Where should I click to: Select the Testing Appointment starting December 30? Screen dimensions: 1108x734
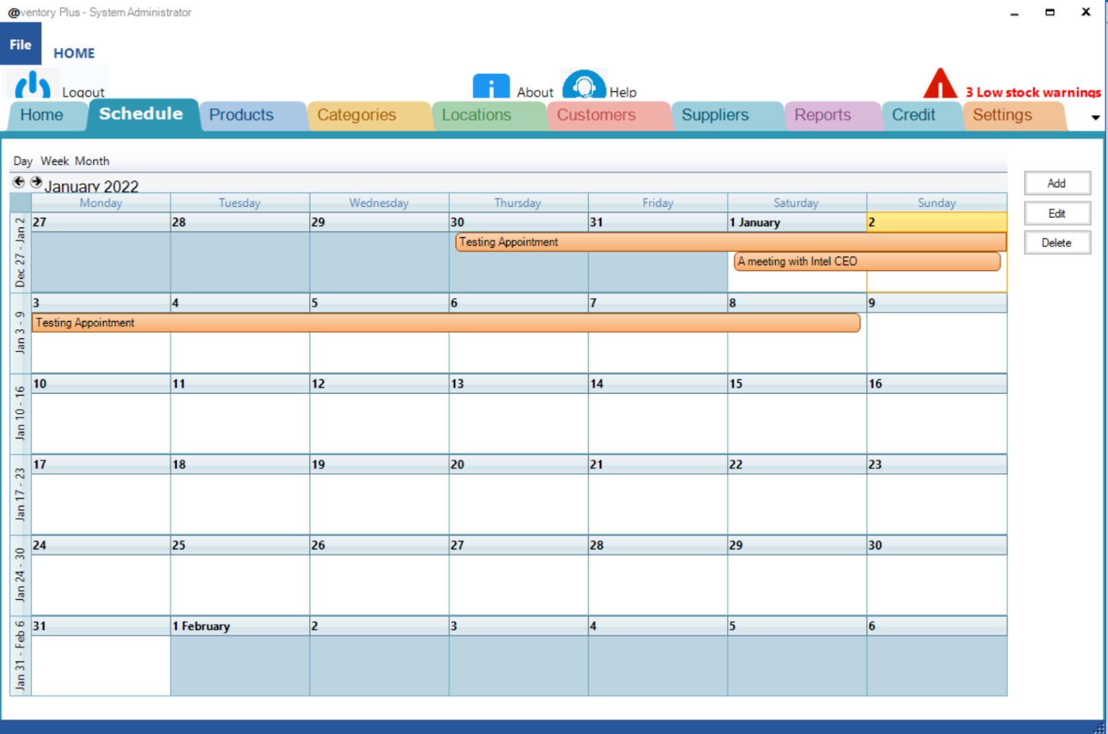coord(731,242)
